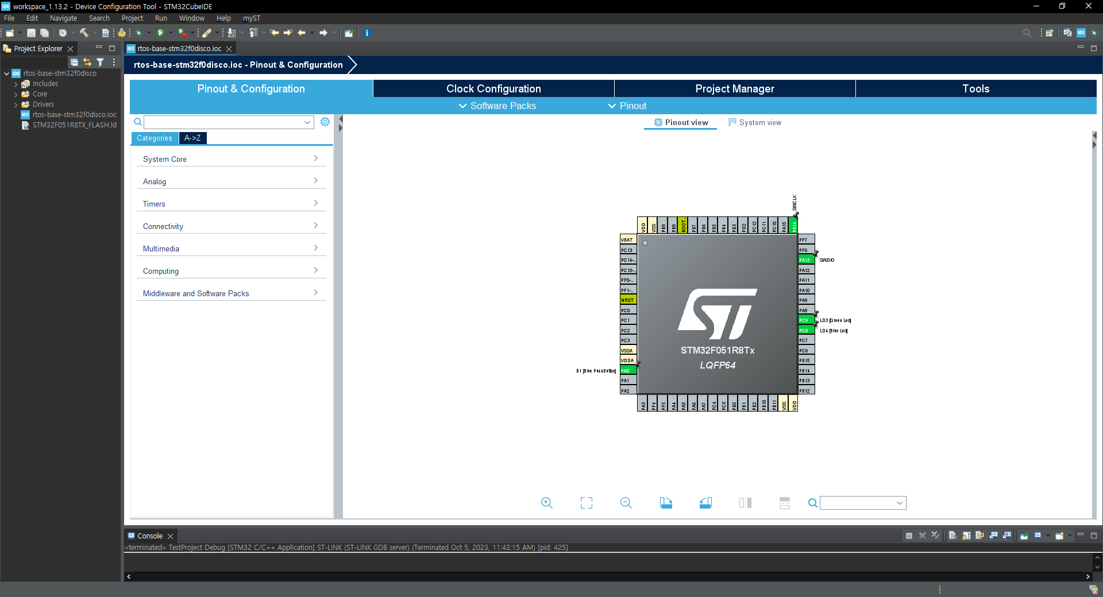Click the Back navigation arrow in toolbar
Viewport: 1103px width, 597px height.
point(302,33)
